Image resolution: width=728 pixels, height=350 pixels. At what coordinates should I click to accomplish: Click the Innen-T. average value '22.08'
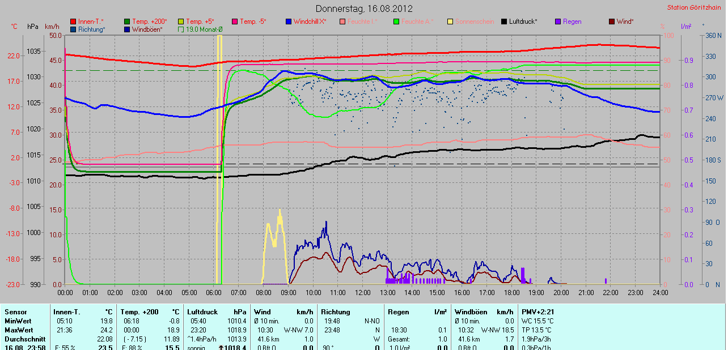[x=104, y=339]
